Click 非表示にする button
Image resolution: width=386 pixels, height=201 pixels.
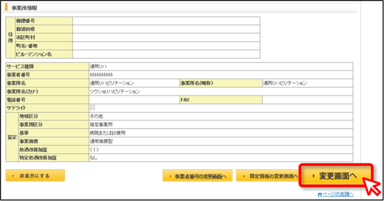click(35, 175)
